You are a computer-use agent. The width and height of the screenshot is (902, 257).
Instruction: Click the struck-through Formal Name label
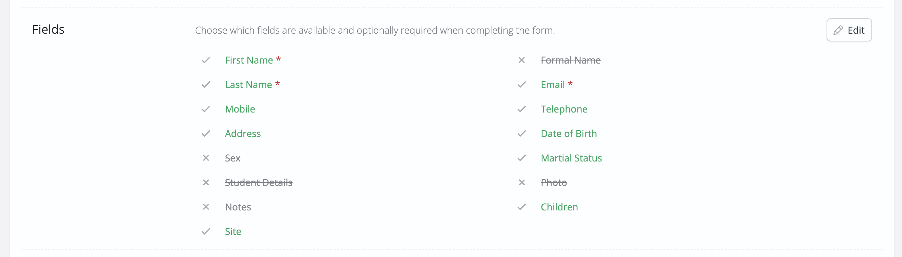pos(570,60)
